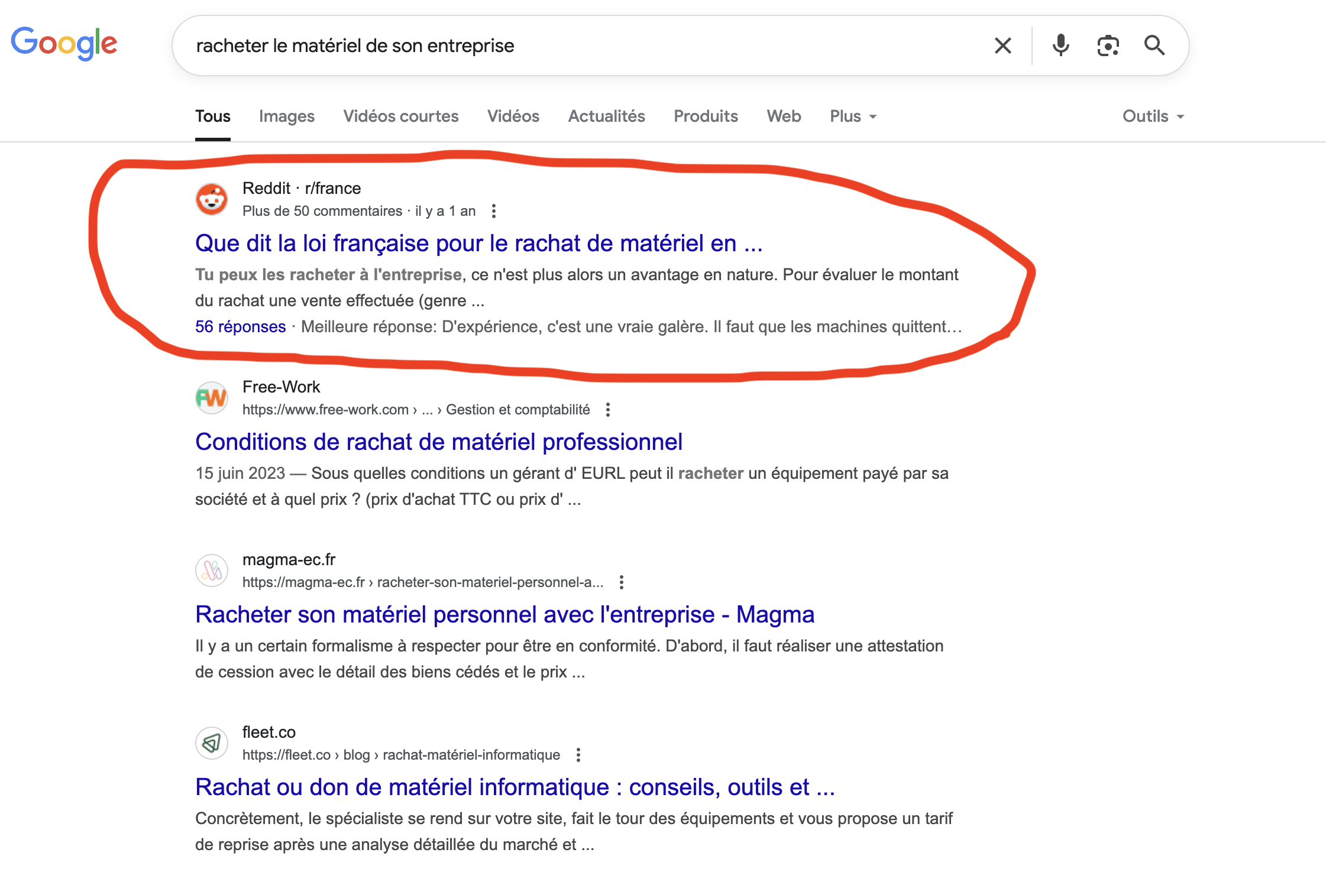Image resolution: width=1326 pixels, height=869 pixels.
Task: Open the three-dot menu on the fleet.co result
Action: (x=578, y=755)
